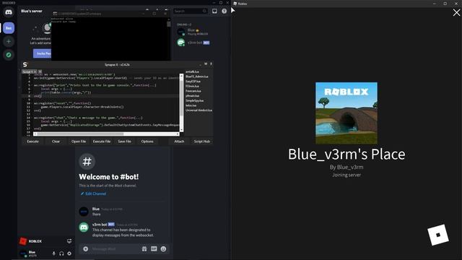Select the Script 1 tab in Synapse X
The width and height of the screenshot is (462, 260).
point(29,71)
